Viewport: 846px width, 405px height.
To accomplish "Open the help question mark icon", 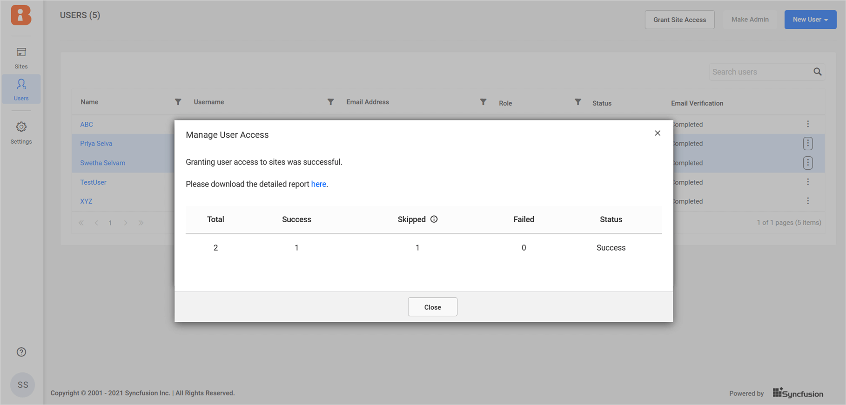I will pyautogui.click(x=21, y=352).
